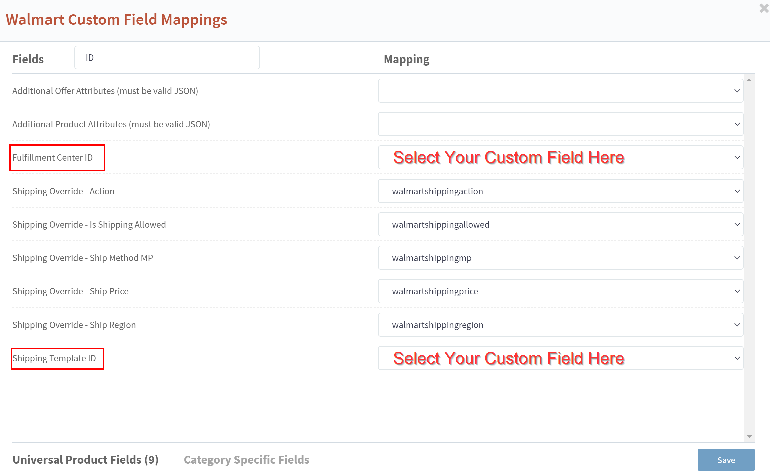The width and height of the screenshot is (770, 475).
Task: Click the chevron on the walmartshippingmp dropdown
Action: tap(737, 258)
